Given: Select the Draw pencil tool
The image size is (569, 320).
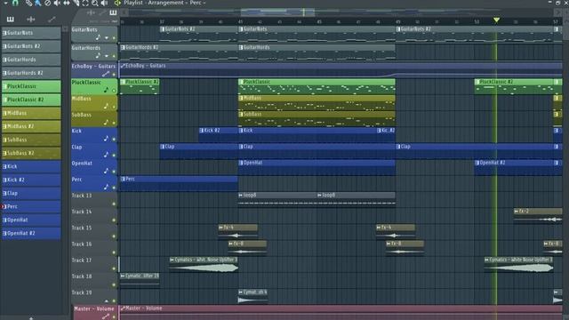Looking at the screenshot, I should (28, 3).
